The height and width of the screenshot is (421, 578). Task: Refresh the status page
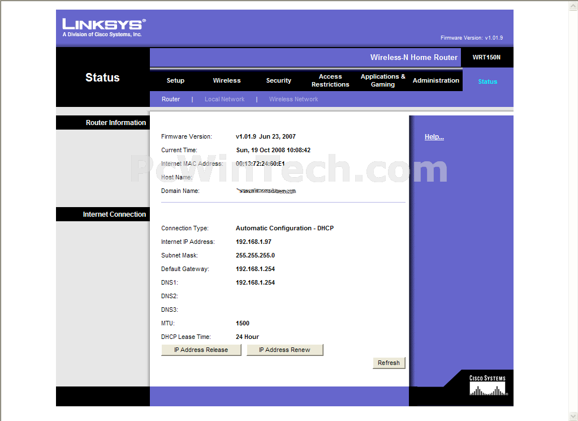click(389, 363)
